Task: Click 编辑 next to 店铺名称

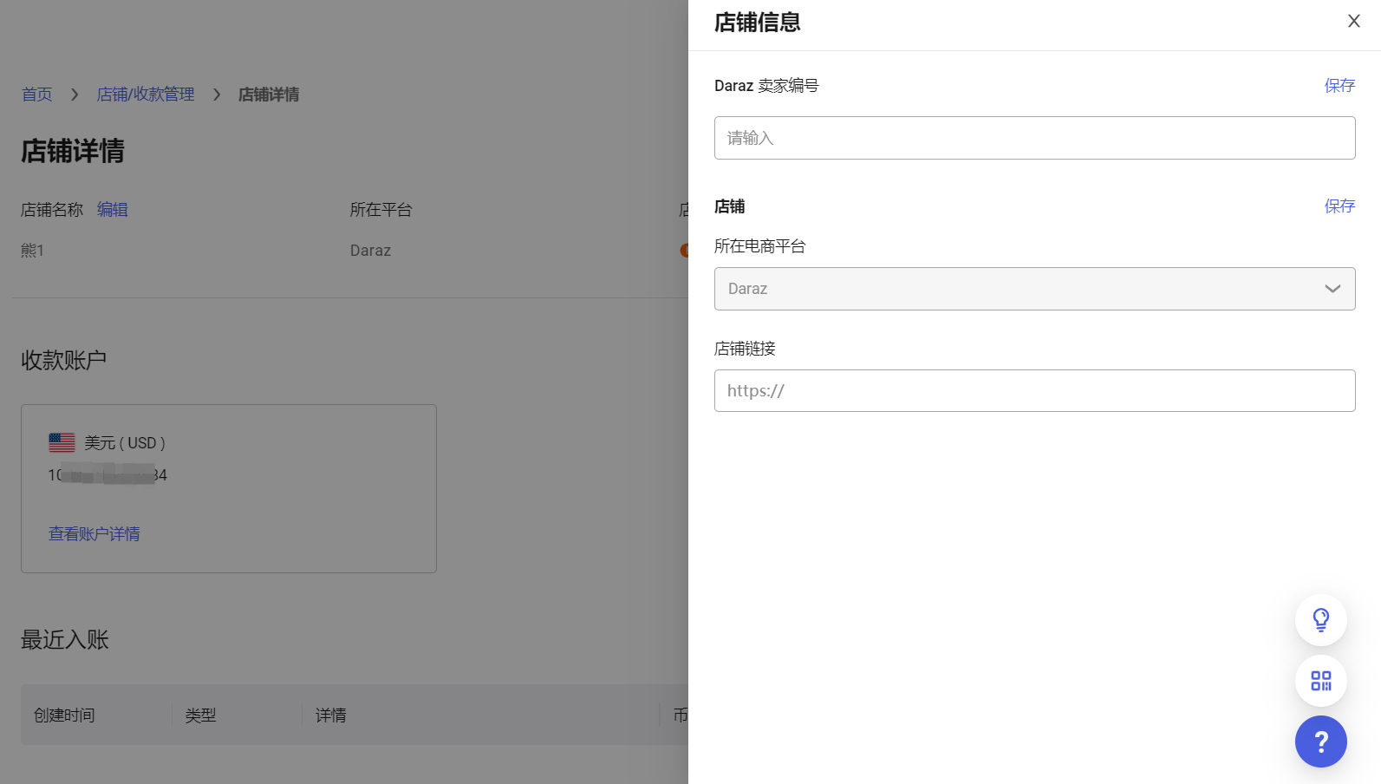Action: [x=113, y=210]
